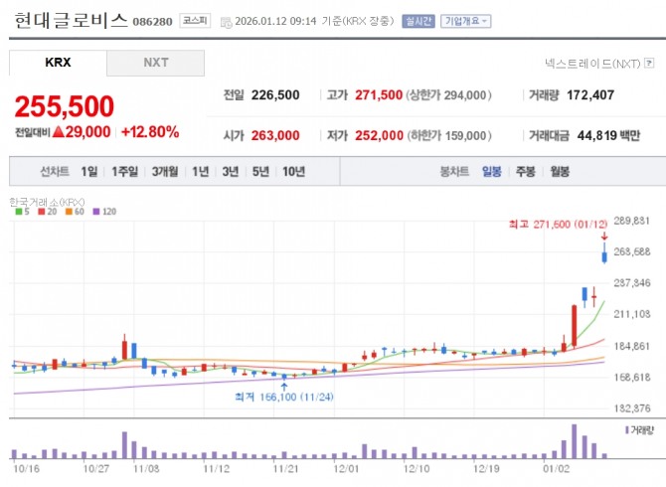Click the upper limit 상한가 294,000 text
666x487 pixels.
tap(449, 95)
